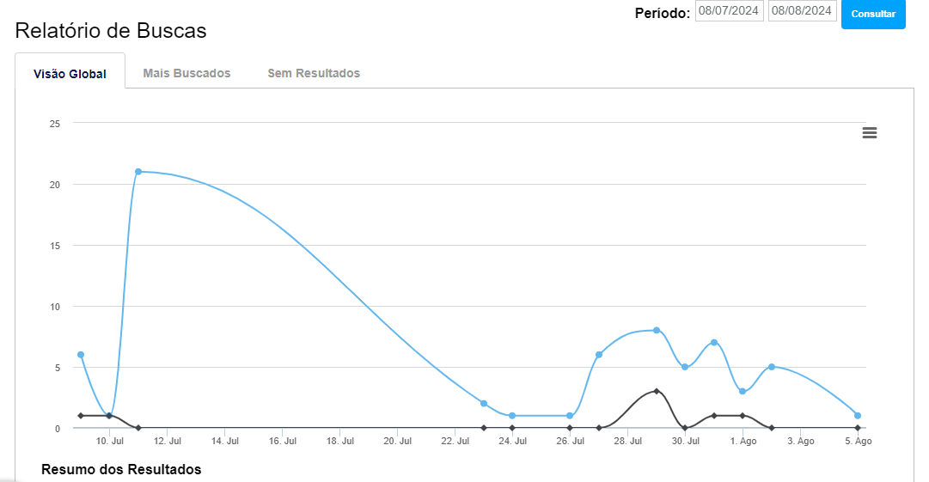Open the Sem Resultados tab
Viewport: 929px width, 482px height.
[x=314, y=73]
